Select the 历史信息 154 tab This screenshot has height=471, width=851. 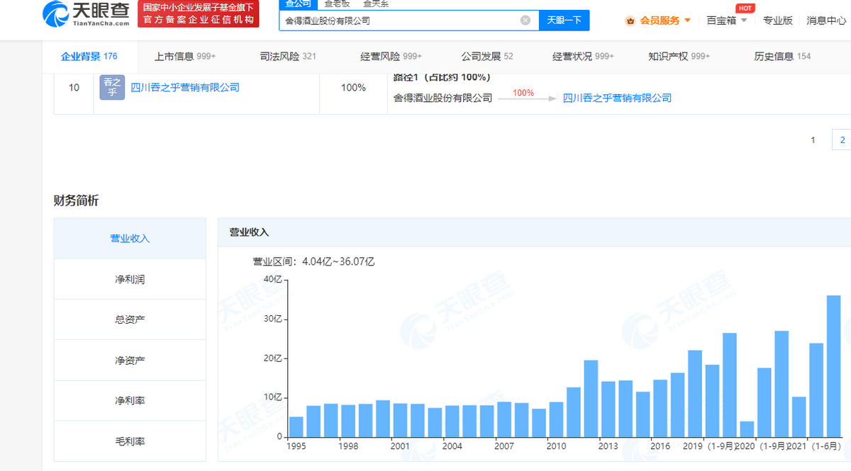[782, 56]
